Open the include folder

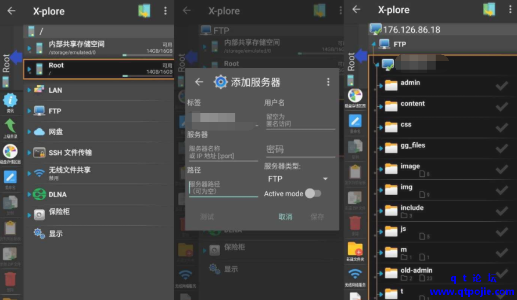pyautogui.click(x=442, y=211)
